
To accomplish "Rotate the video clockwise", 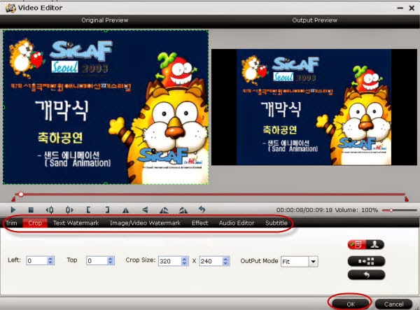I will 183,210.
